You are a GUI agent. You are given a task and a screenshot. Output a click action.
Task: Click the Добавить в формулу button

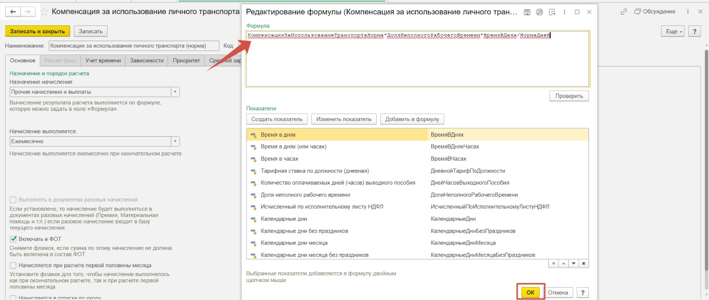point(412,119)
